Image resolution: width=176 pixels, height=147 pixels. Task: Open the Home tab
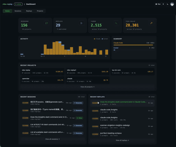[x=7, y=11]
